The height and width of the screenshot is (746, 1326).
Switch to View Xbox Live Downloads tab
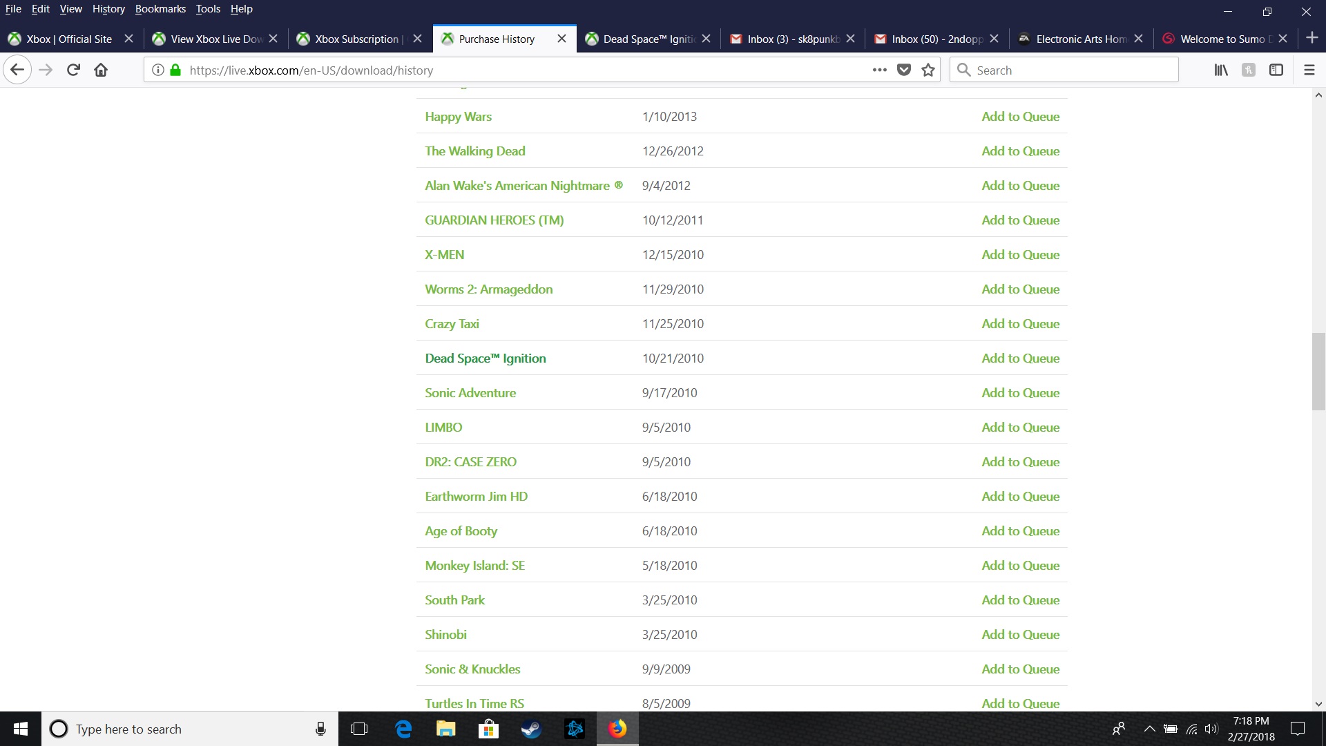click(x=216, y=39)
